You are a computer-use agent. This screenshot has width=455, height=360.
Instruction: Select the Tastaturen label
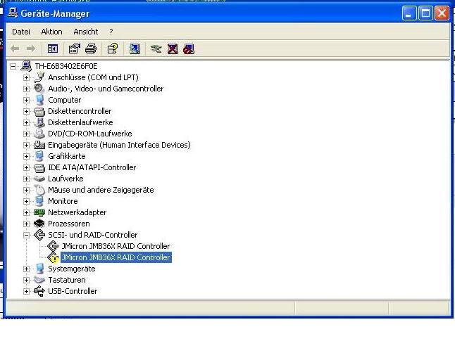(67, 280)
